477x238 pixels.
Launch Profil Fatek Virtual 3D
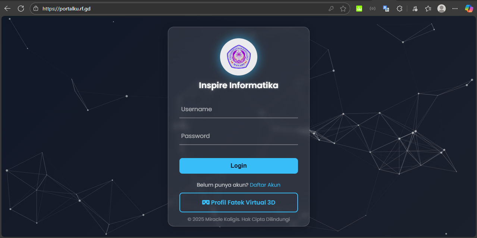238,202
